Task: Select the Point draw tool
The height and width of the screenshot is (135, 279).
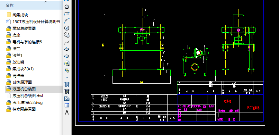Action: click(67, 77)
